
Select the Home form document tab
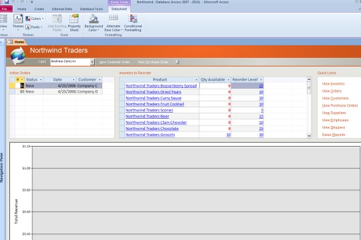[17, 42]
